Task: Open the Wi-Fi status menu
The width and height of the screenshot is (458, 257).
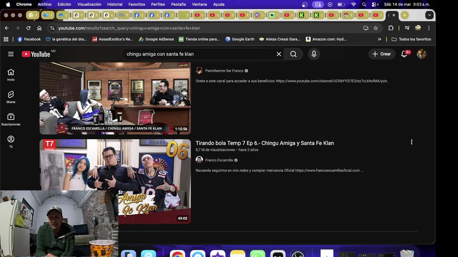Action: (x=354, y=4)
